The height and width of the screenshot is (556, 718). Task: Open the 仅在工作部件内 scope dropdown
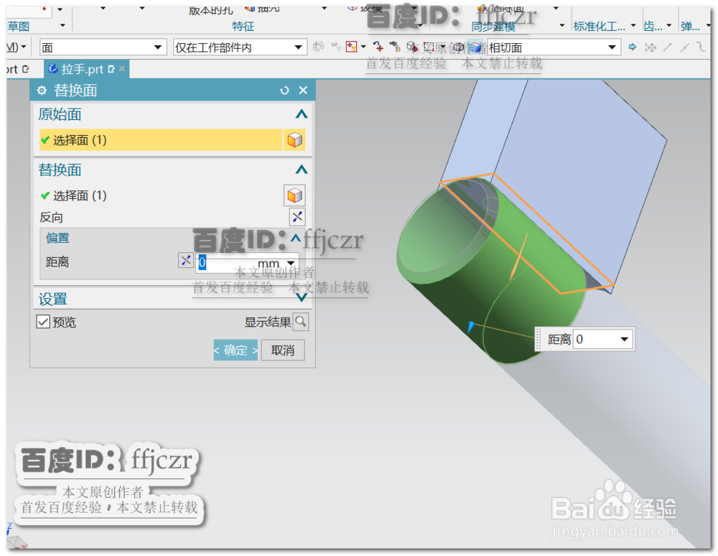(298, 47)
